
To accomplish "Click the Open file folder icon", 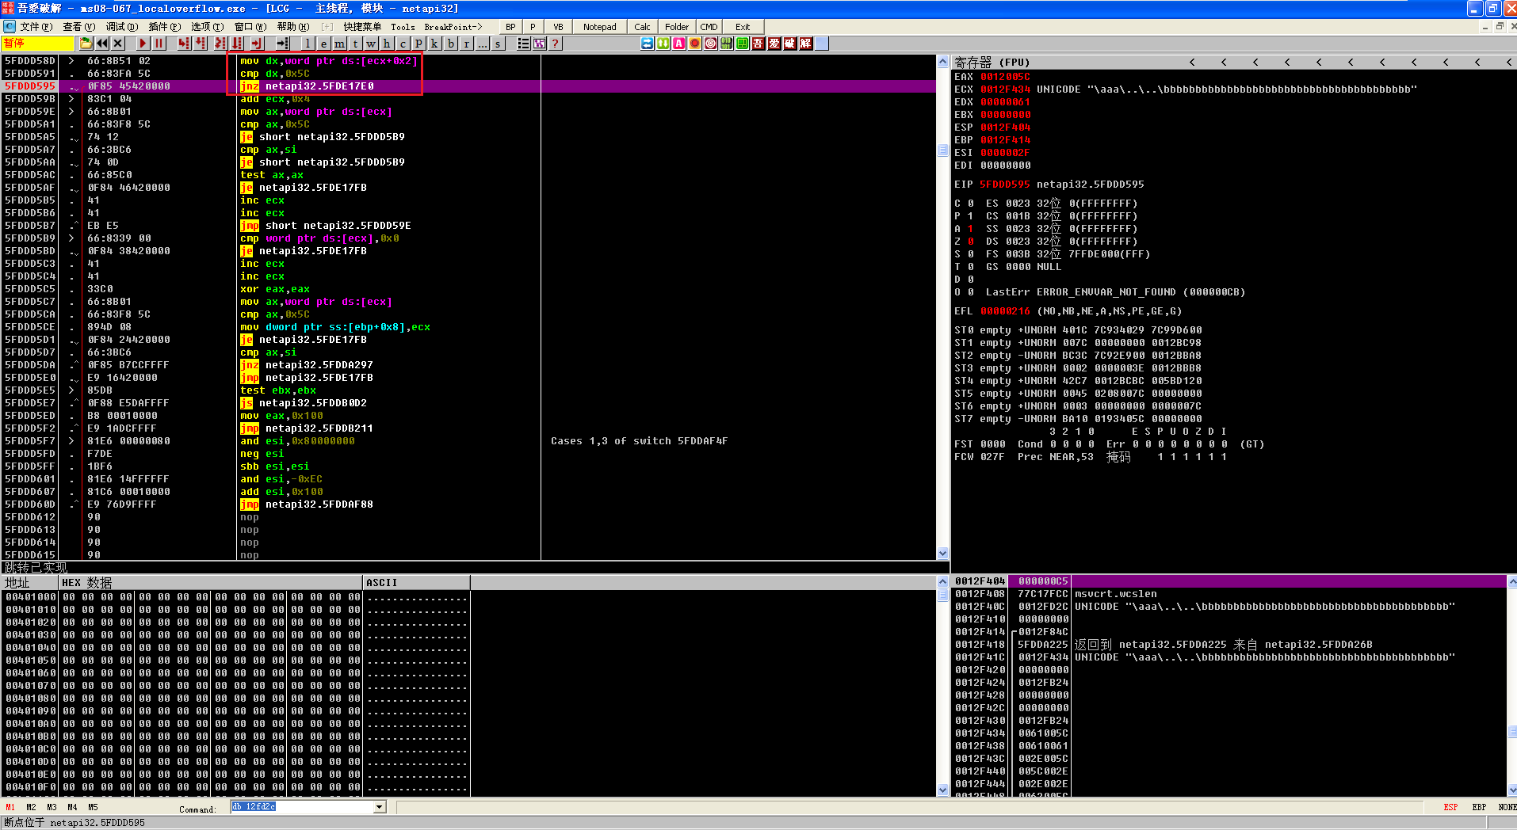I will point(86,44).
